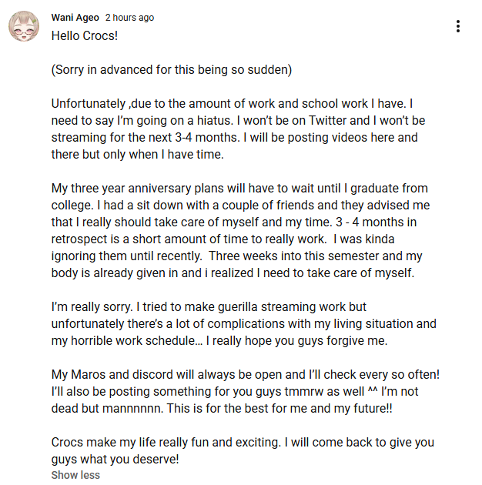Click the "Sorry in advanced" parenthetical line
The image size is (482, 485).
(171, 69)
